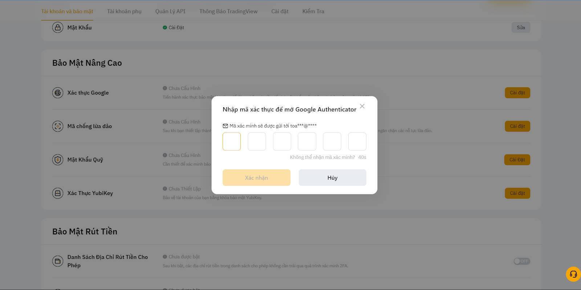Click Chưa Cấu Hình status icon for Xác thực Google
Image resolution: width=581 pixels, height=290 pixels.
click(x=165, y=88)
